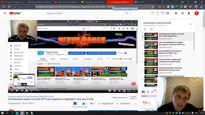Open the browser downloads arrow
The image size is (205, 115).
[x=201, y=7]
